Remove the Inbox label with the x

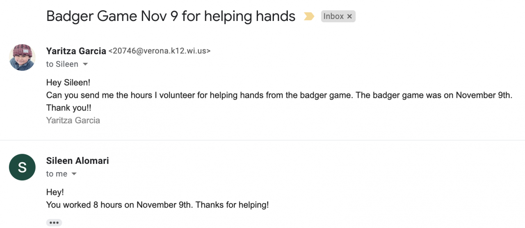click(349, 16)
